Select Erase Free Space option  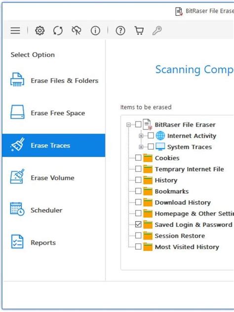click(x=54, y=113)
